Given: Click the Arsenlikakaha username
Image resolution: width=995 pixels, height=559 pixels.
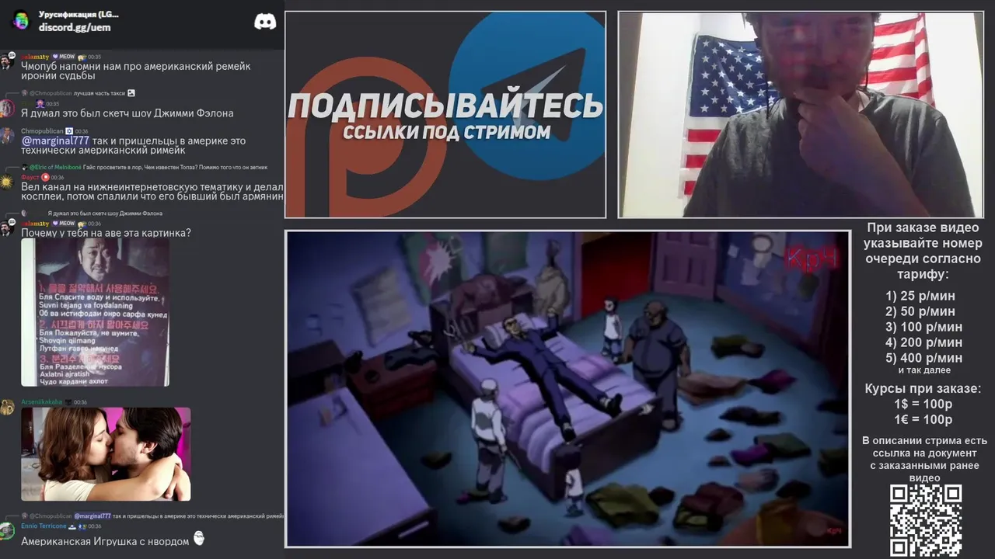Looking at the screenshot, I should coord(41,402).
